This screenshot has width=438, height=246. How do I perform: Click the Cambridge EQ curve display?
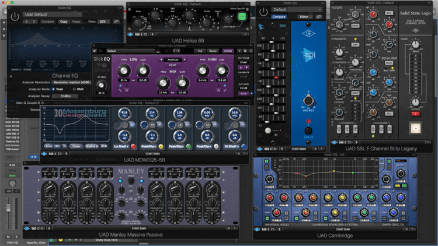coord(328,173)
